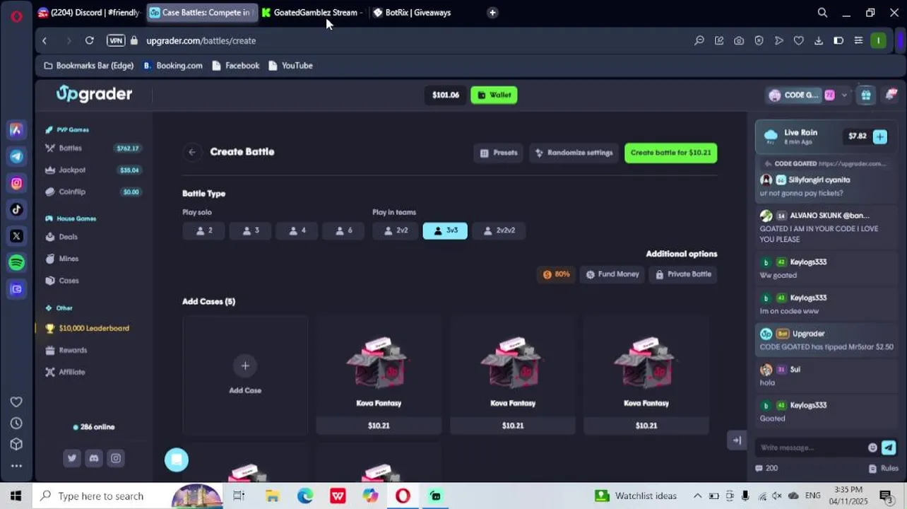Open the Presets button

[499, 153]
